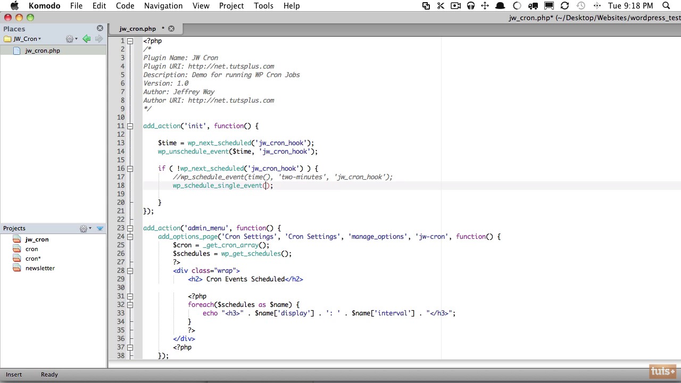The width and height of the screenshot is (681, 383).
Task: Click the video camera menu bar icon
Action: pos(455,6)
